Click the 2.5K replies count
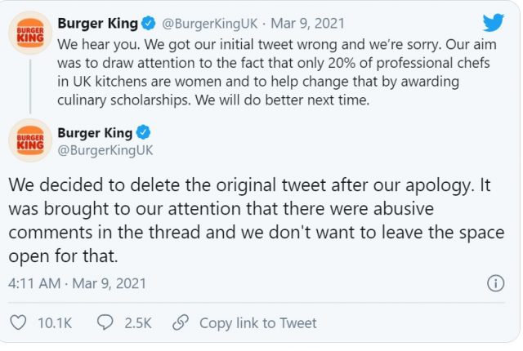The height and width of the screenshot is (351, 523). 138,323
